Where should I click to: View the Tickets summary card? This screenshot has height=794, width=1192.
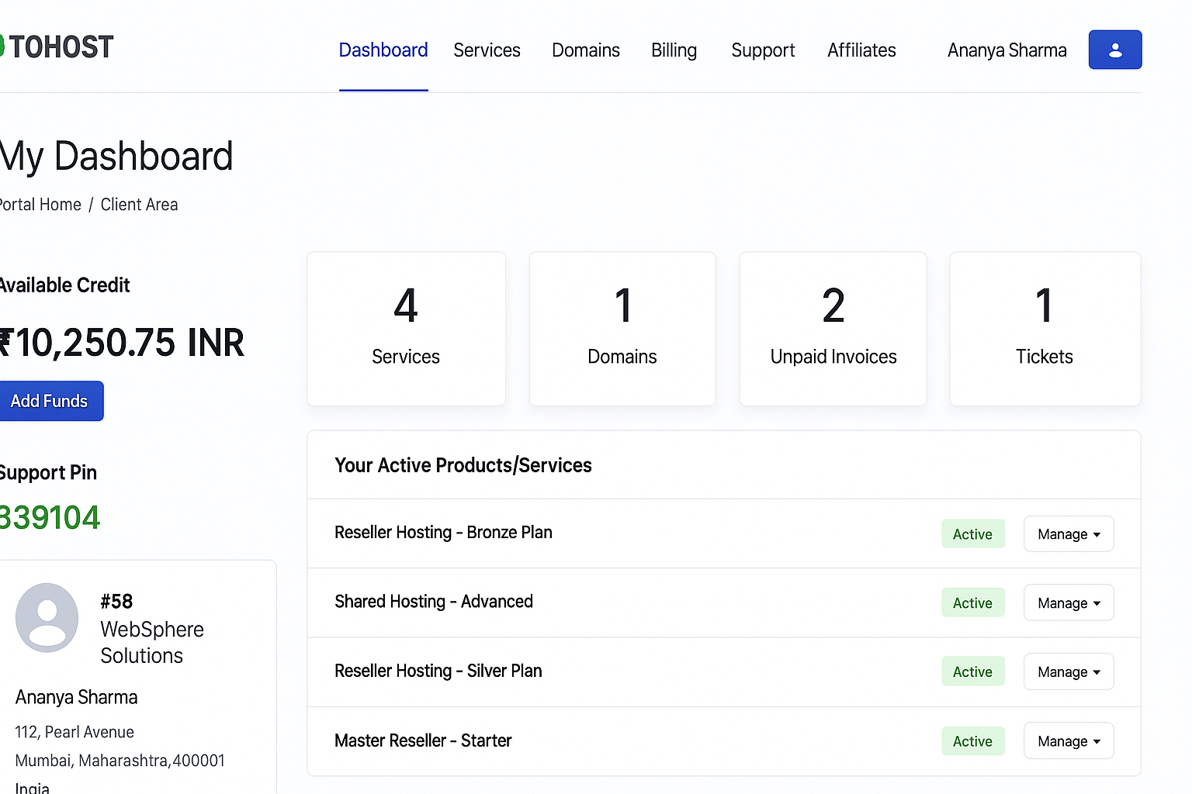point(1045,328)
